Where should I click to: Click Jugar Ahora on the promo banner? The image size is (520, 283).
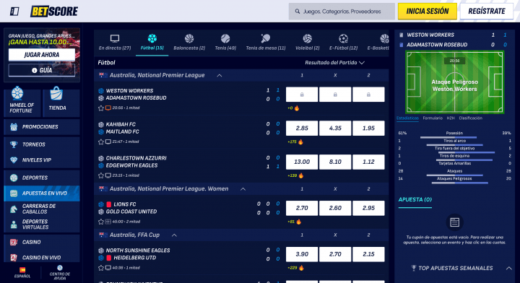[42, 55]
